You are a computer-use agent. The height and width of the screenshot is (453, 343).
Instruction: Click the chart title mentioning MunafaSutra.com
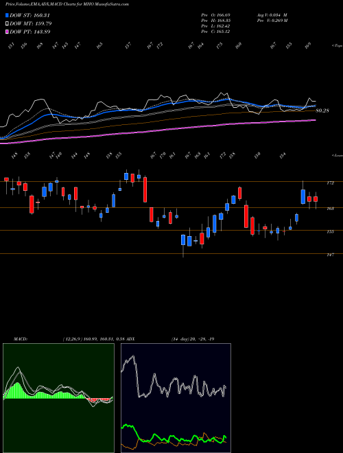click(x=67, y=4)
